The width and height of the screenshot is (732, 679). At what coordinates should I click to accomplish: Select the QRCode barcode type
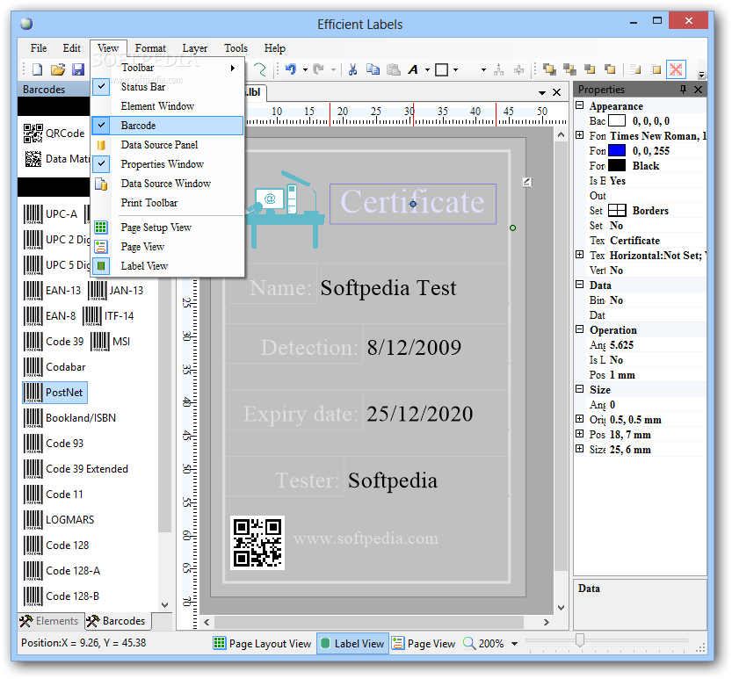pyautogui.click(x=54, y=134)
